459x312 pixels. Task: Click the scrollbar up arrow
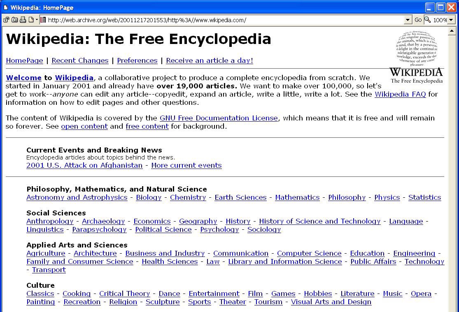[x=452, y=31]
